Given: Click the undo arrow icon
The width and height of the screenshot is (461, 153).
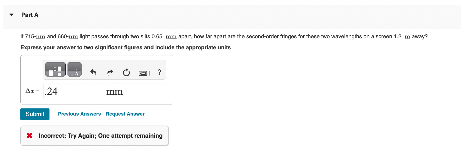Looking at the screenshot, I should pos(93,72).
